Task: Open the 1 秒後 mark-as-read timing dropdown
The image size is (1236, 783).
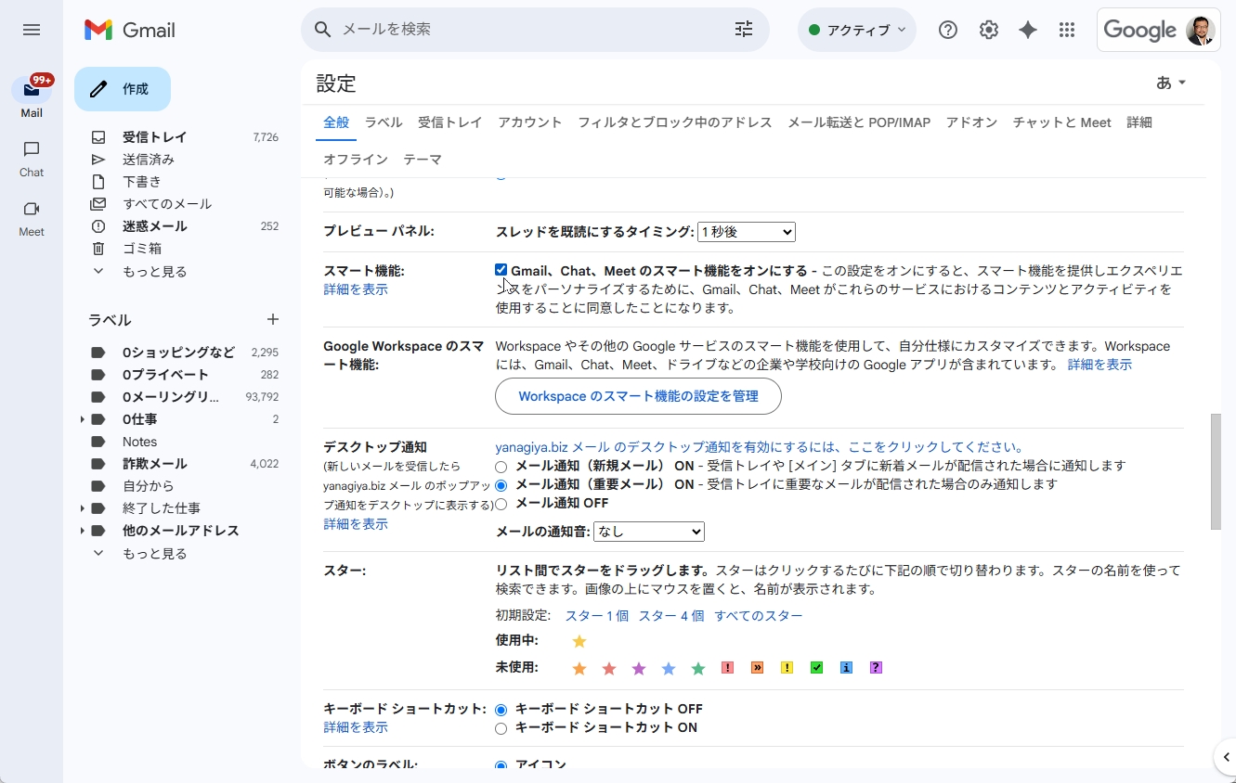Action: [x=746, y=232]
